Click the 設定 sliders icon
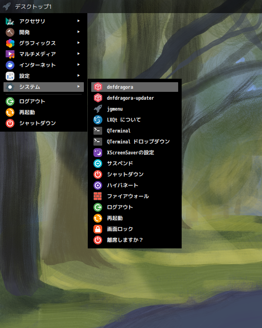This screenshot has width=262, height=328. pos(10,76)
